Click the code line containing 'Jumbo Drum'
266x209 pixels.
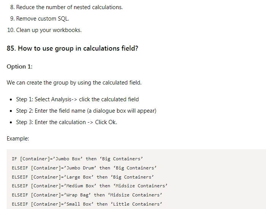(x=84, y=168)
